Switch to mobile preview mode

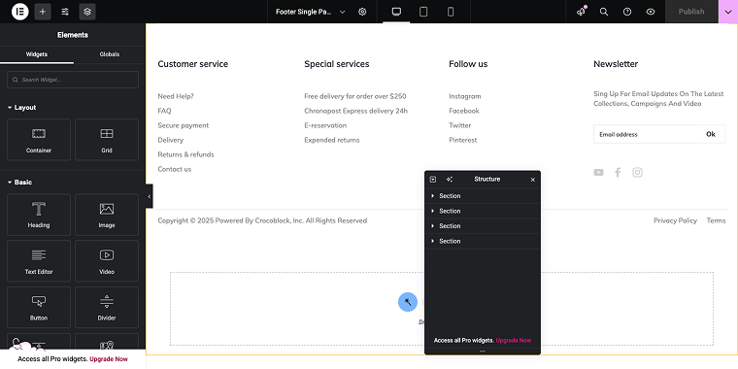[451, 12]
